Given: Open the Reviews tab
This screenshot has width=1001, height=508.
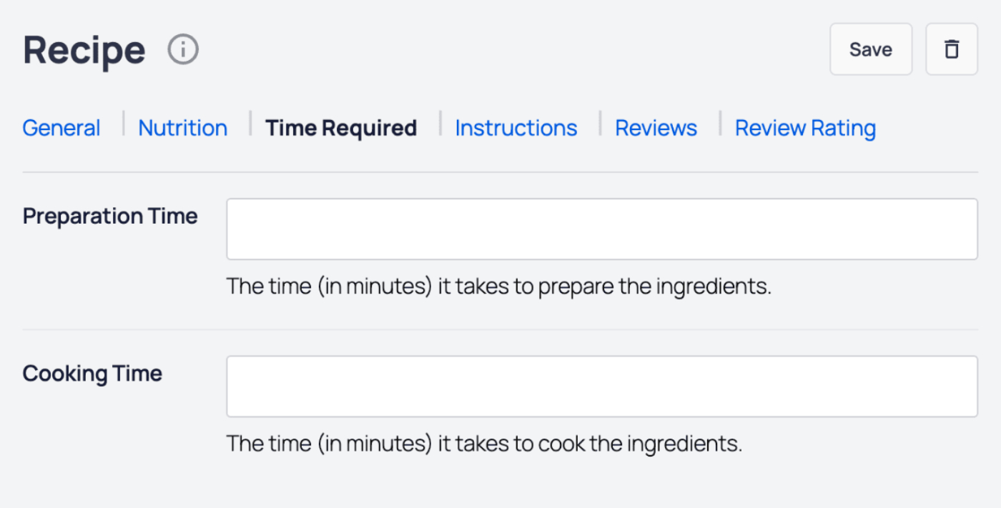Looking at the screenshot, I should point(656,127).
